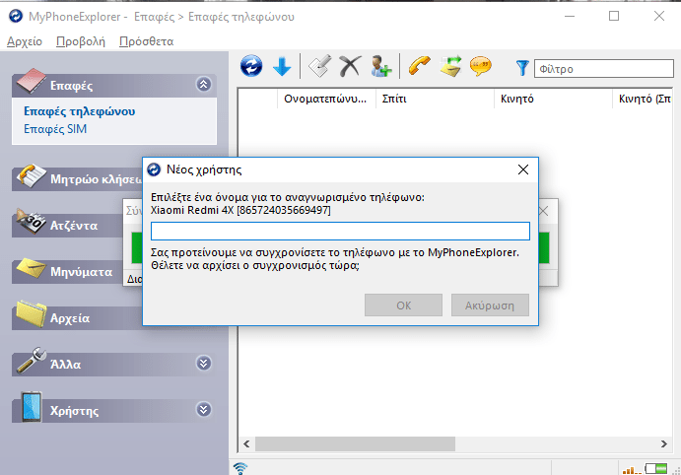This screenshot has height=475, width=681.
Task: Click Ακύρωση in Νέος χρήστης dialog
Action: 490,305
